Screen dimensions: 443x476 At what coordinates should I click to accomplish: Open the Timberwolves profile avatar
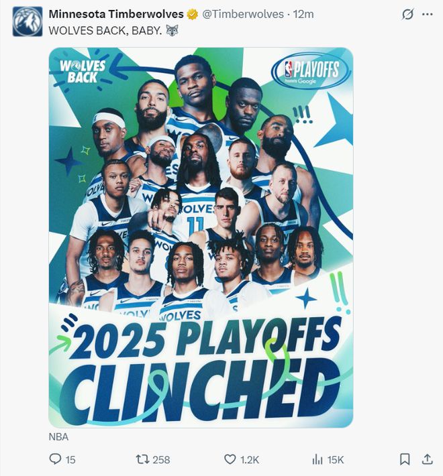pyautogui.click(x=27, y=21)
